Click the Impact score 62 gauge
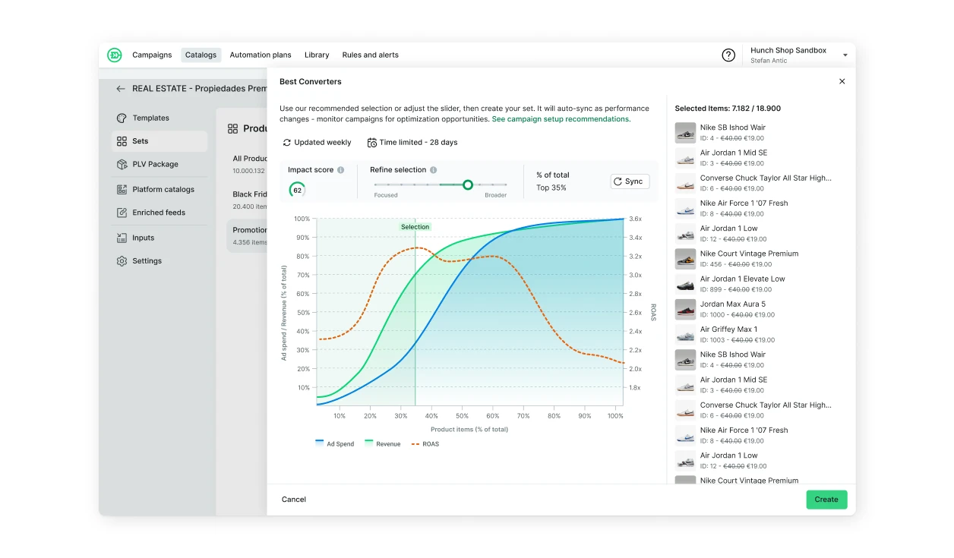Image resolution: width=954 pixels, height=558 pixels. [x=297, y=190]
